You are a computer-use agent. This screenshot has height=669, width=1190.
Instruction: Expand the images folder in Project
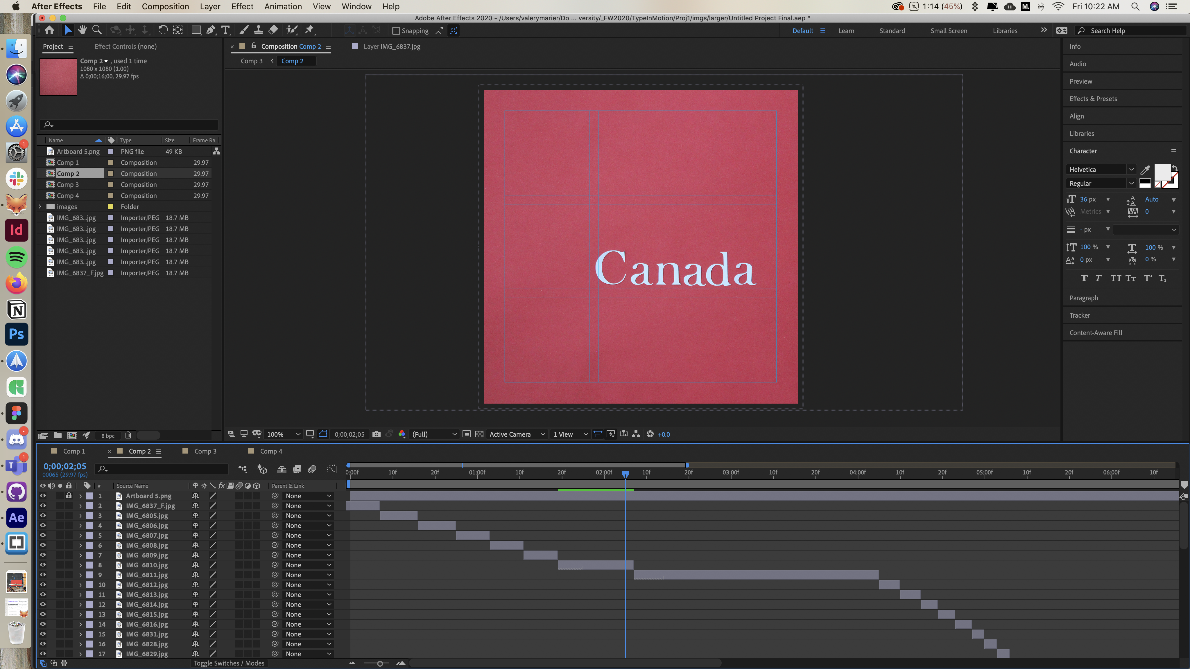pyautogui.click(x=40, y=207)
